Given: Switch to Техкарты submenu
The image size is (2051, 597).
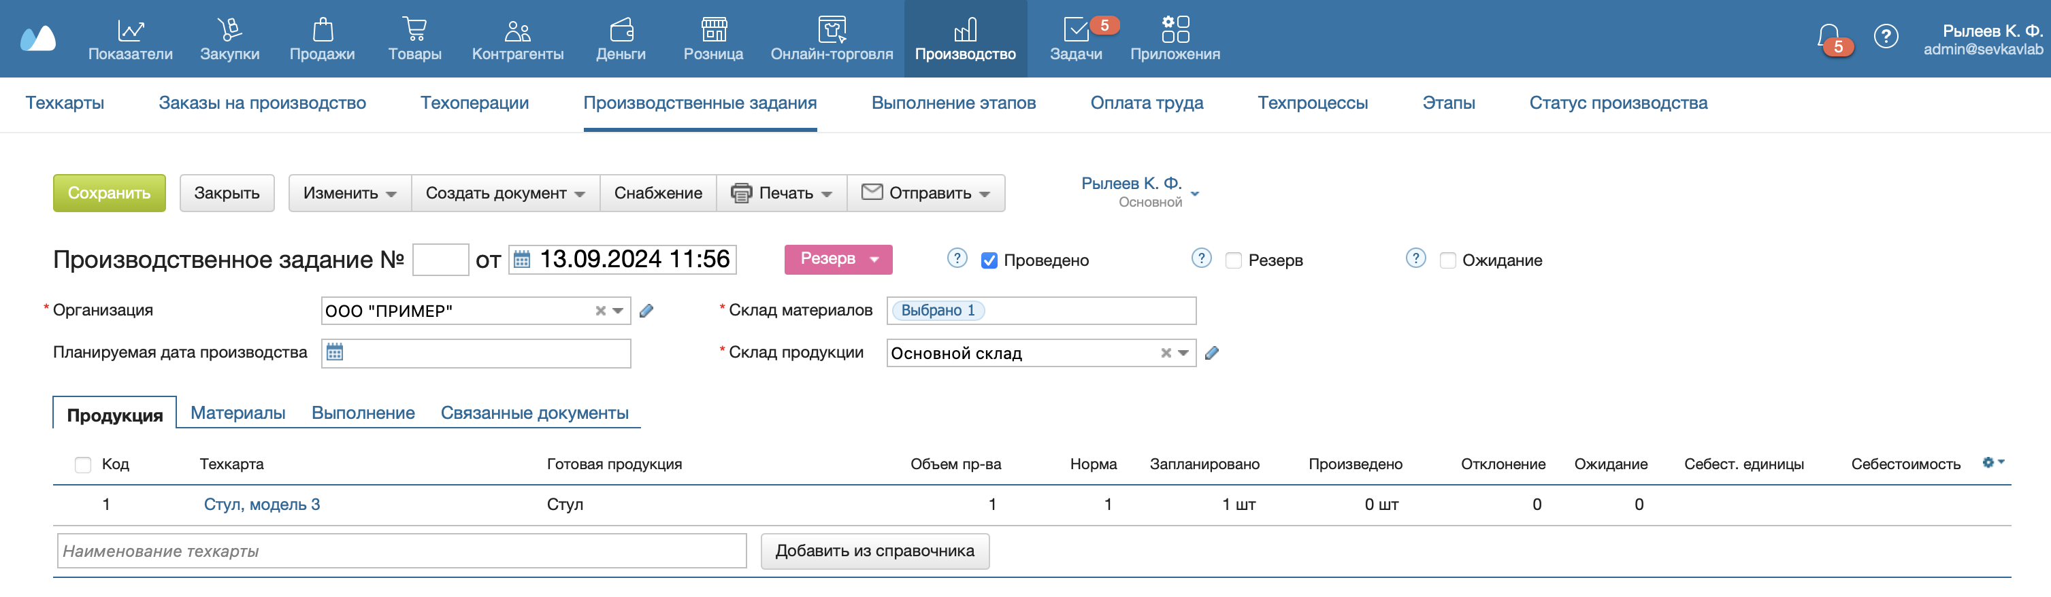Looking at the screenshot, I should (65, 103).
